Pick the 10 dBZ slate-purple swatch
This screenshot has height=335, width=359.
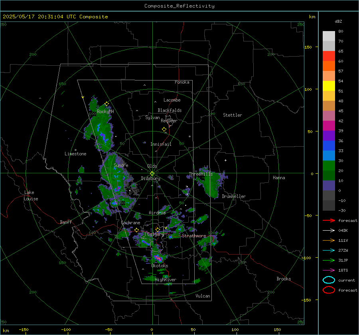tap(329, 185)
